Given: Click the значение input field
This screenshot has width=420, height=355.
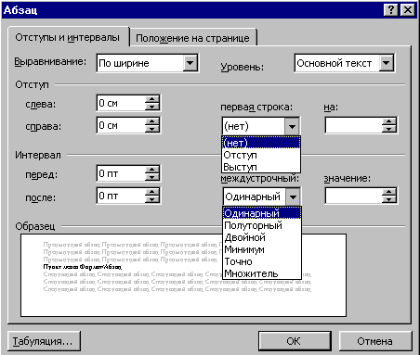Looking at the screenshot, I should [354, 196].
